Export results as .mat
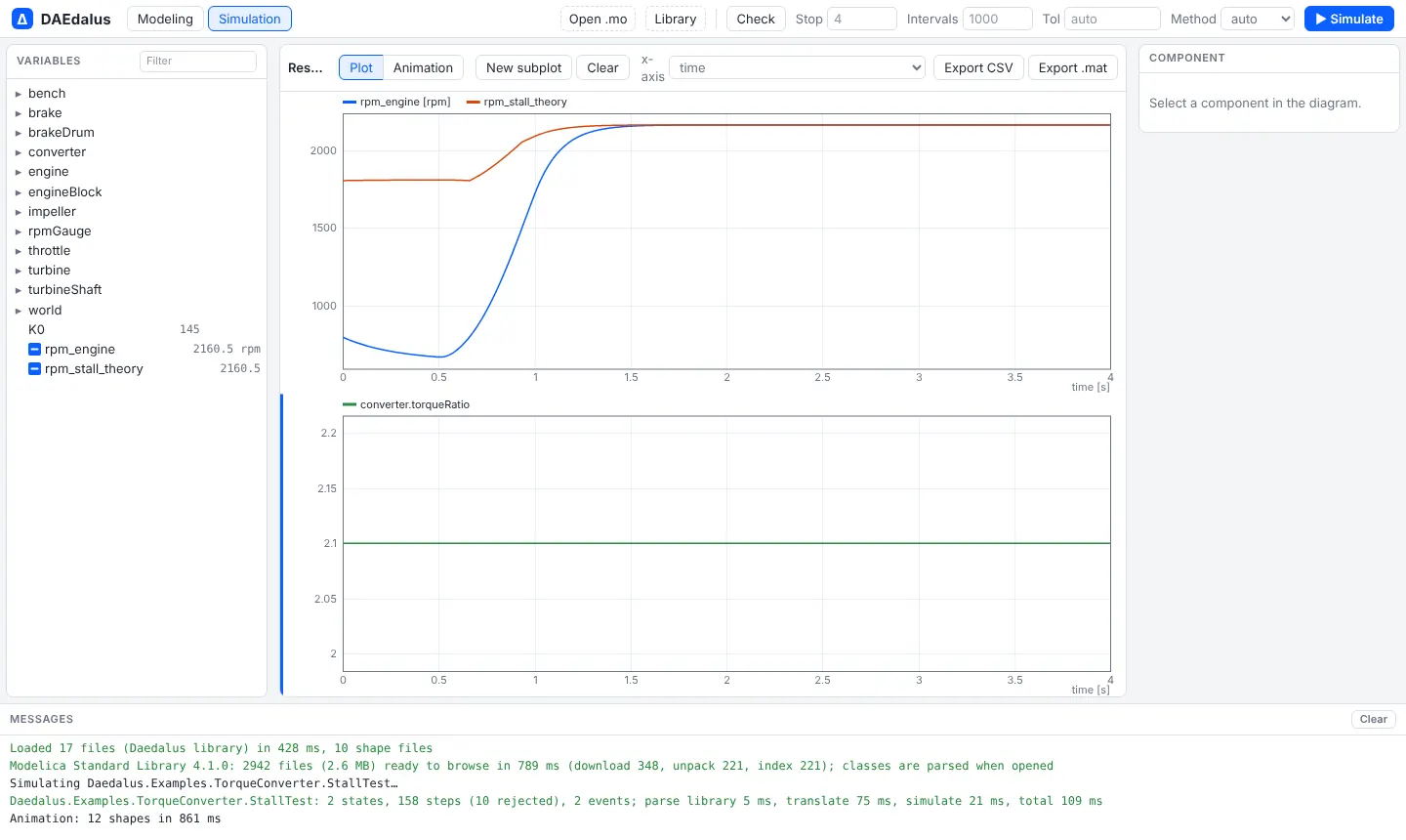The image size is (1406, 840). tap(1073, 67)
